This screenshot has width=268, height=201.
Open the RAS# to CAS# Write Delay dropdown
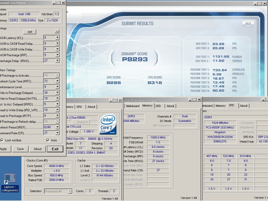coord(57,49)
